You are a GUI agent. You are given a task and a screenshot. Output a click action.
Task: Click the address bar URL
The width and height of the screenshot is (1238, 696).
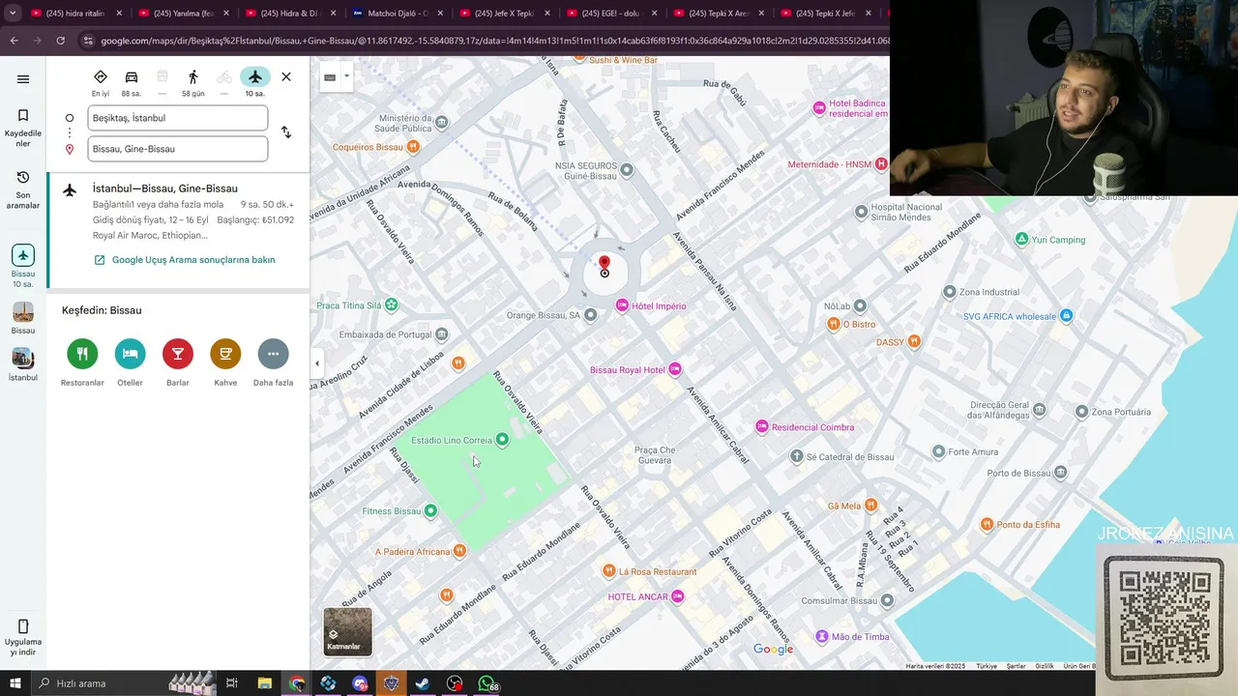[x=493, y=41]
